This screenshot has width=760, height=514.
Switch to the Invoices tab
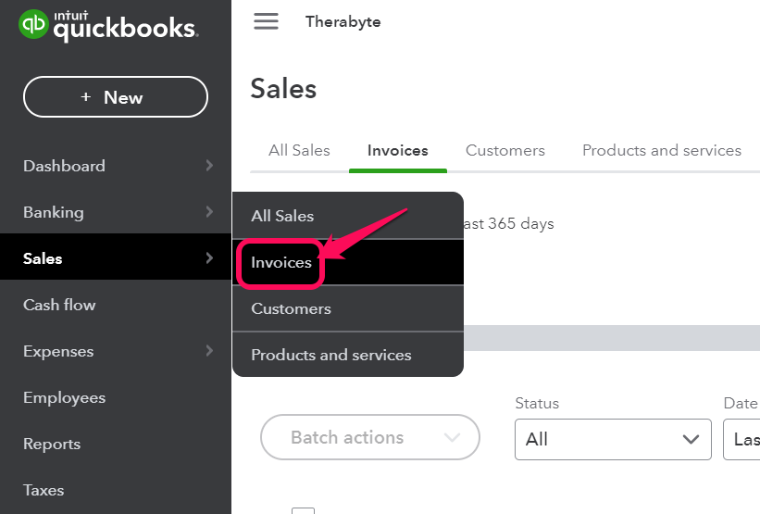(x=397, y=150)
